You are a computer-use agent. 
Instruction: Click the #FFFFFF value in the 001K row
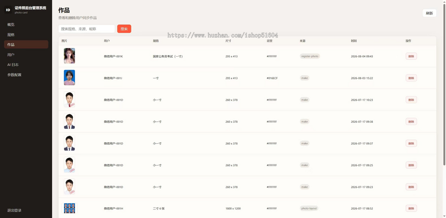click(272, 57)
